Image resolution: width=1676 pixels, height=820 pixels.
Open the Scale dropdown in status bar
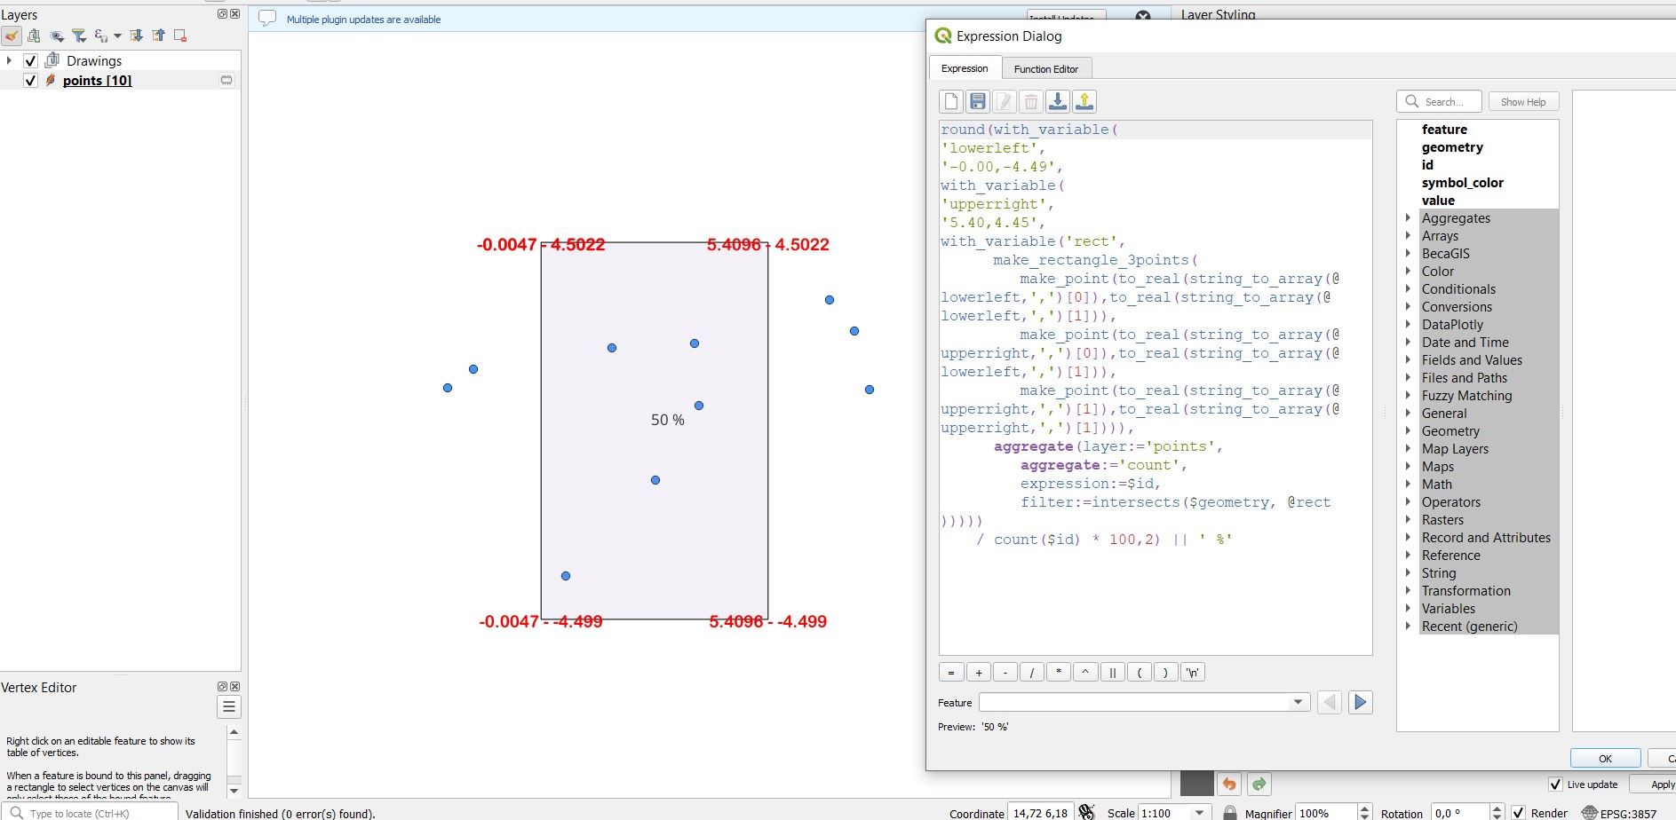(1200, 812)
